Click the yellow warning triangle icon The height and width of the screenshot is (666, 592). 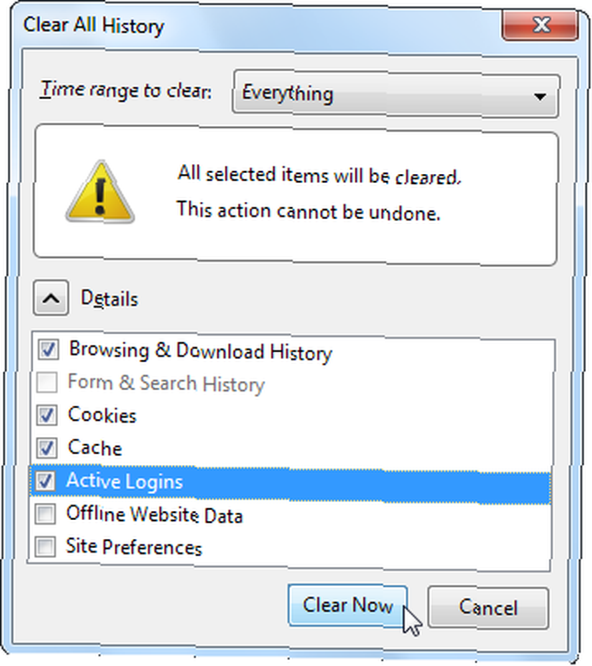click(101, 192)
